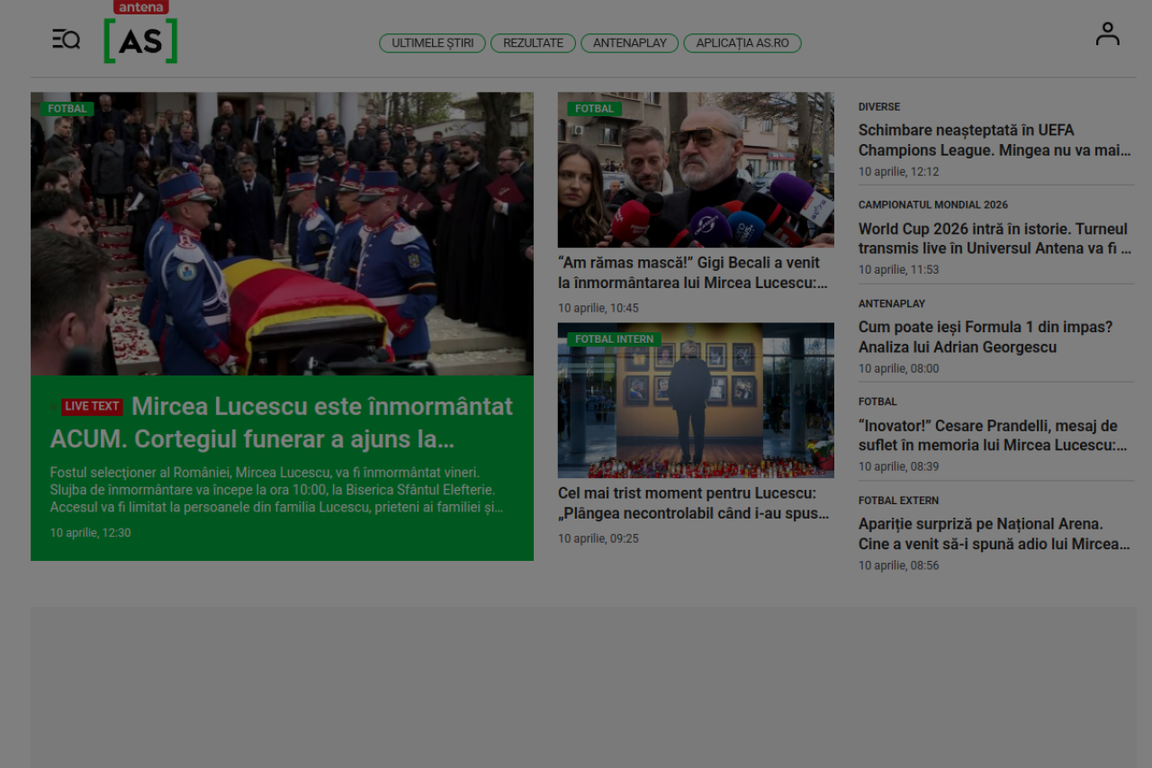Open the UEFA Champions League article
Screen dimensions: 1152x768
pos(994,140)
